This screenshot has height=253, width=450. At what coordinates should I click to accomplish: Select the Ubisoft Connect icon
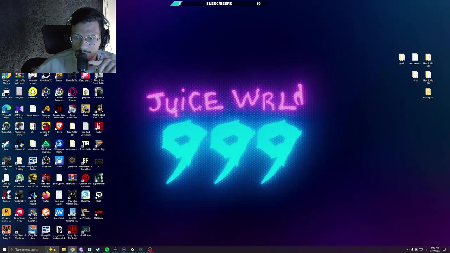[x=59, y=95]
